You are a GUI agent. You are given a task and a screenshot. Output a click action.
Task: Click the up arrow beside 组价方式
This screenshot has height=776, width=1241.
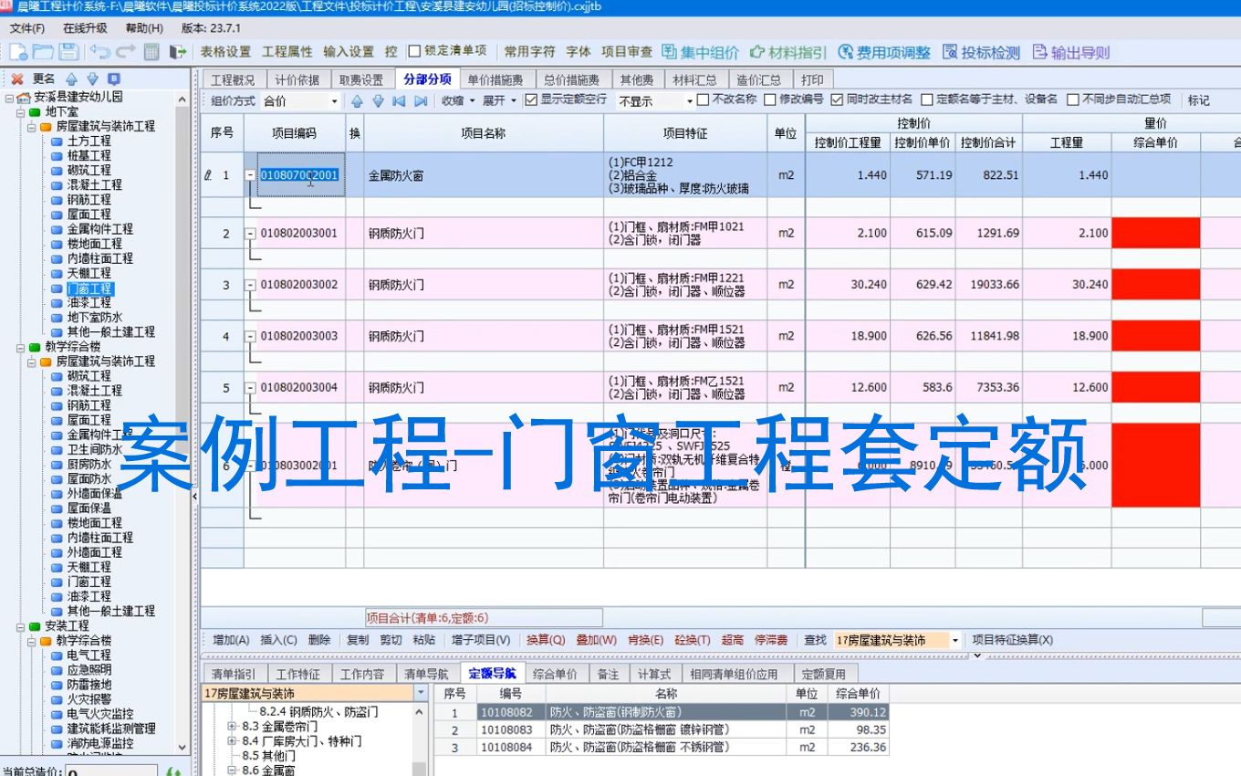pyautogui.click(x=357, y=100)
